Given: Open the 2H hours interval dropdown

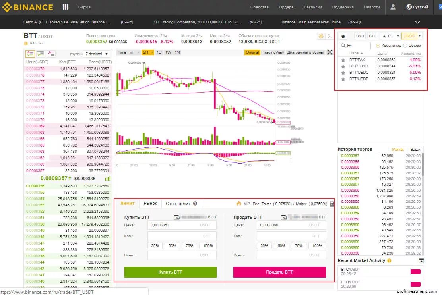Looking at the screenshot, I should (148, 52).
